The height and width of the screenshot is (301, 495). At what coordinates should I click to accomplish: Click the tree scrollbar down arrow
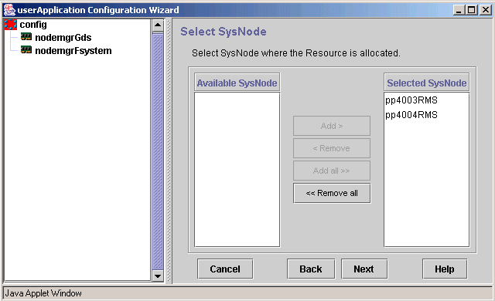[x=158, y=276]
